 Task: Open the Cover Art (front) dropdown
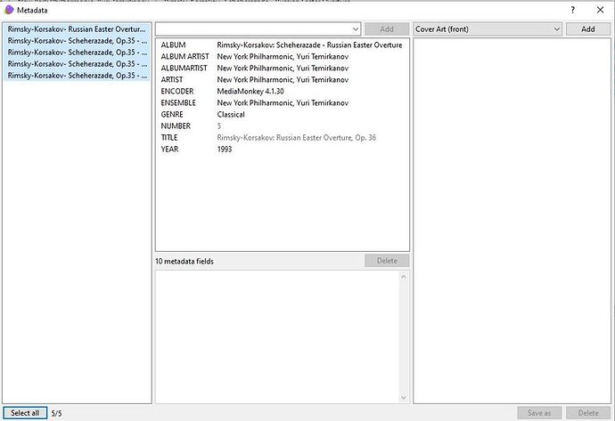[x=488, y=29]
